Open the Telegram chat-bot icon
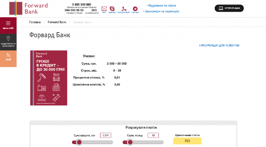 pyautogui.click(x=135, y=9)
